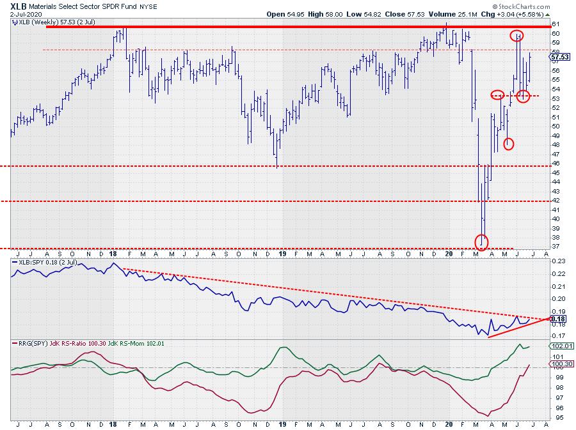Select the red circle at March 2020 low

(x=482, y=242)
